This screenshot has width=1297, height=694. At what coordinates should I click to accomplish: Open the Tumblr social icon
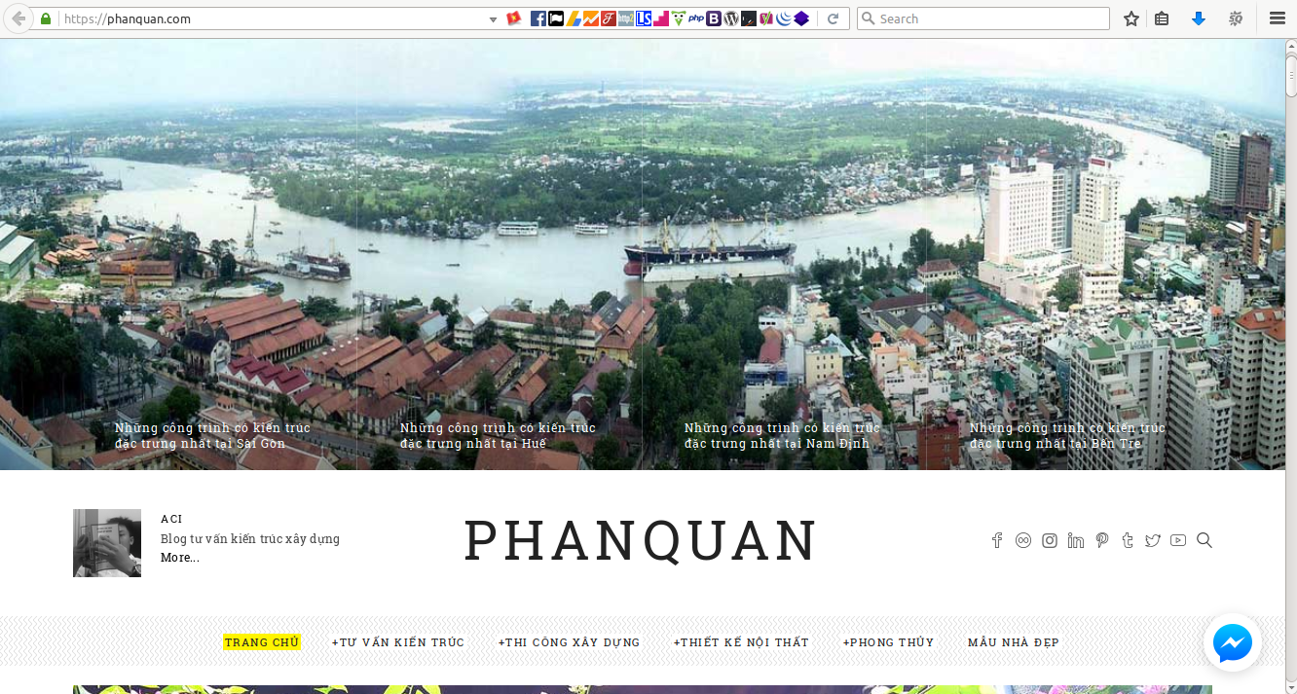click(x=1128, y=541)
